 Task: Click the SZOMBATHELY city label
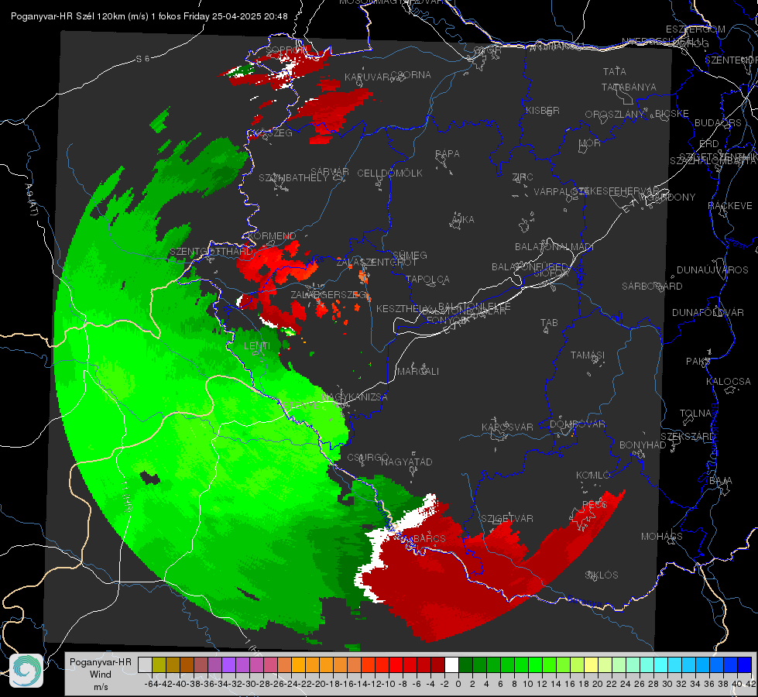[293, 177]
